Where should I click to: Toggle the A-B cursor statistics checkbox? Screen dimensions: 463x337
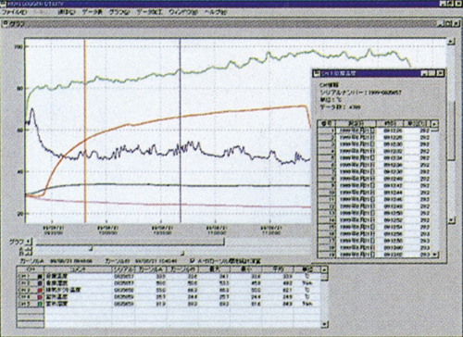click(193, 260)
